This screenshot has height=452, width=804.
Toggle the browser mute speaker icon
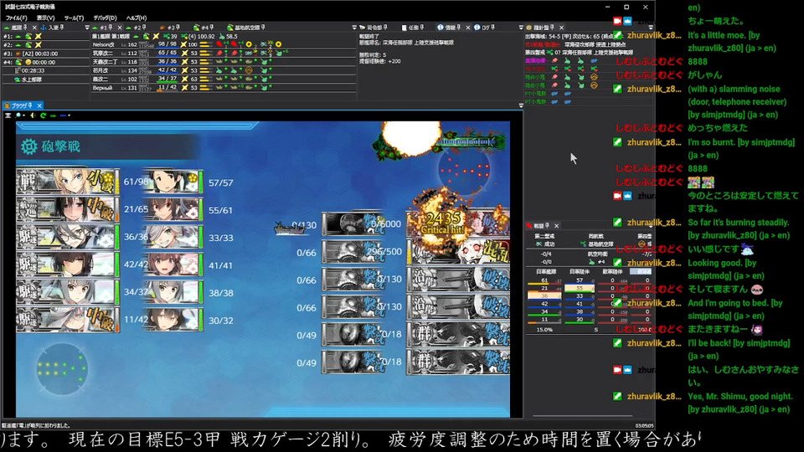coord(33,116)
